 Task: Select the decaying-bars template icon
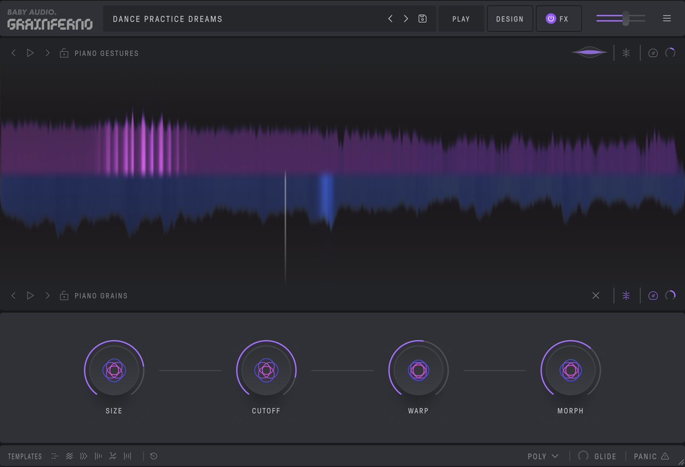click(x=98, y=456)
